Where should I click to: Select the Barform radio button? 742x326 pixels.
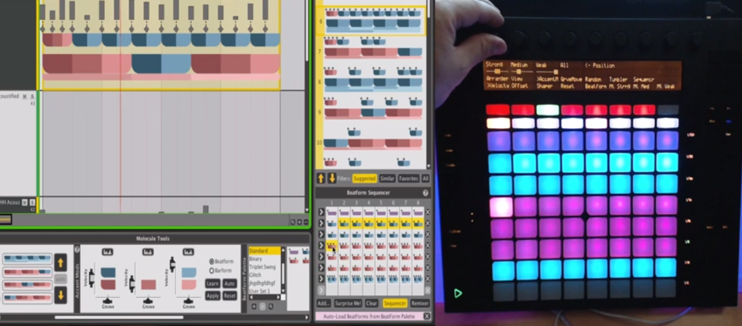tap(211, 271)
